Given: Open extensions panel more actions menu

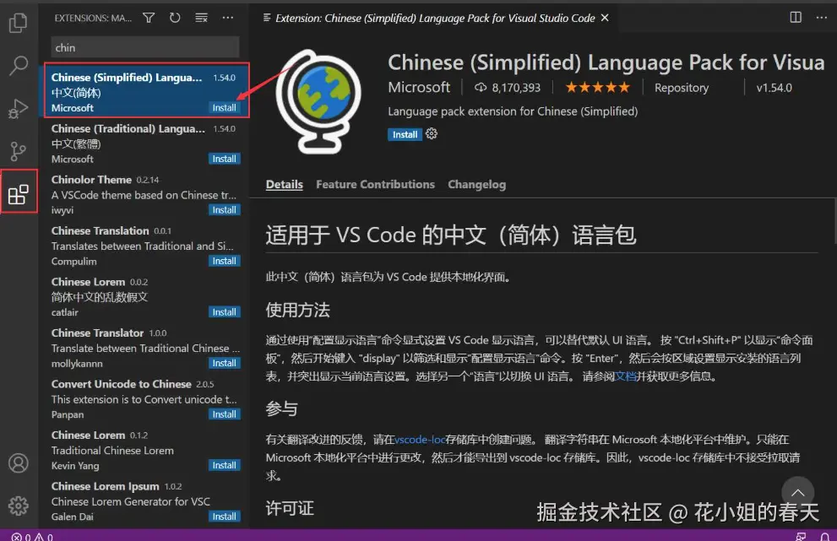Looking at the screenshot, I should (x=228, y=18).
